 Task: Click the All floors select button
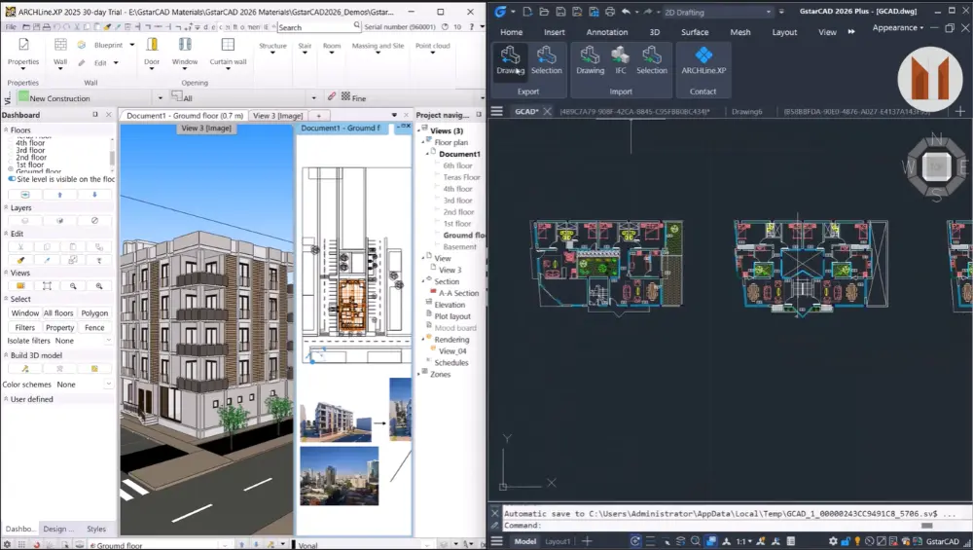click(x=58, y=313)
